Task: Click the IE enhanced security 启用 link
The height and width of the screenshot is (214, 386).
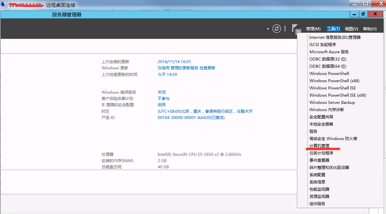Action: pos(161,105)
